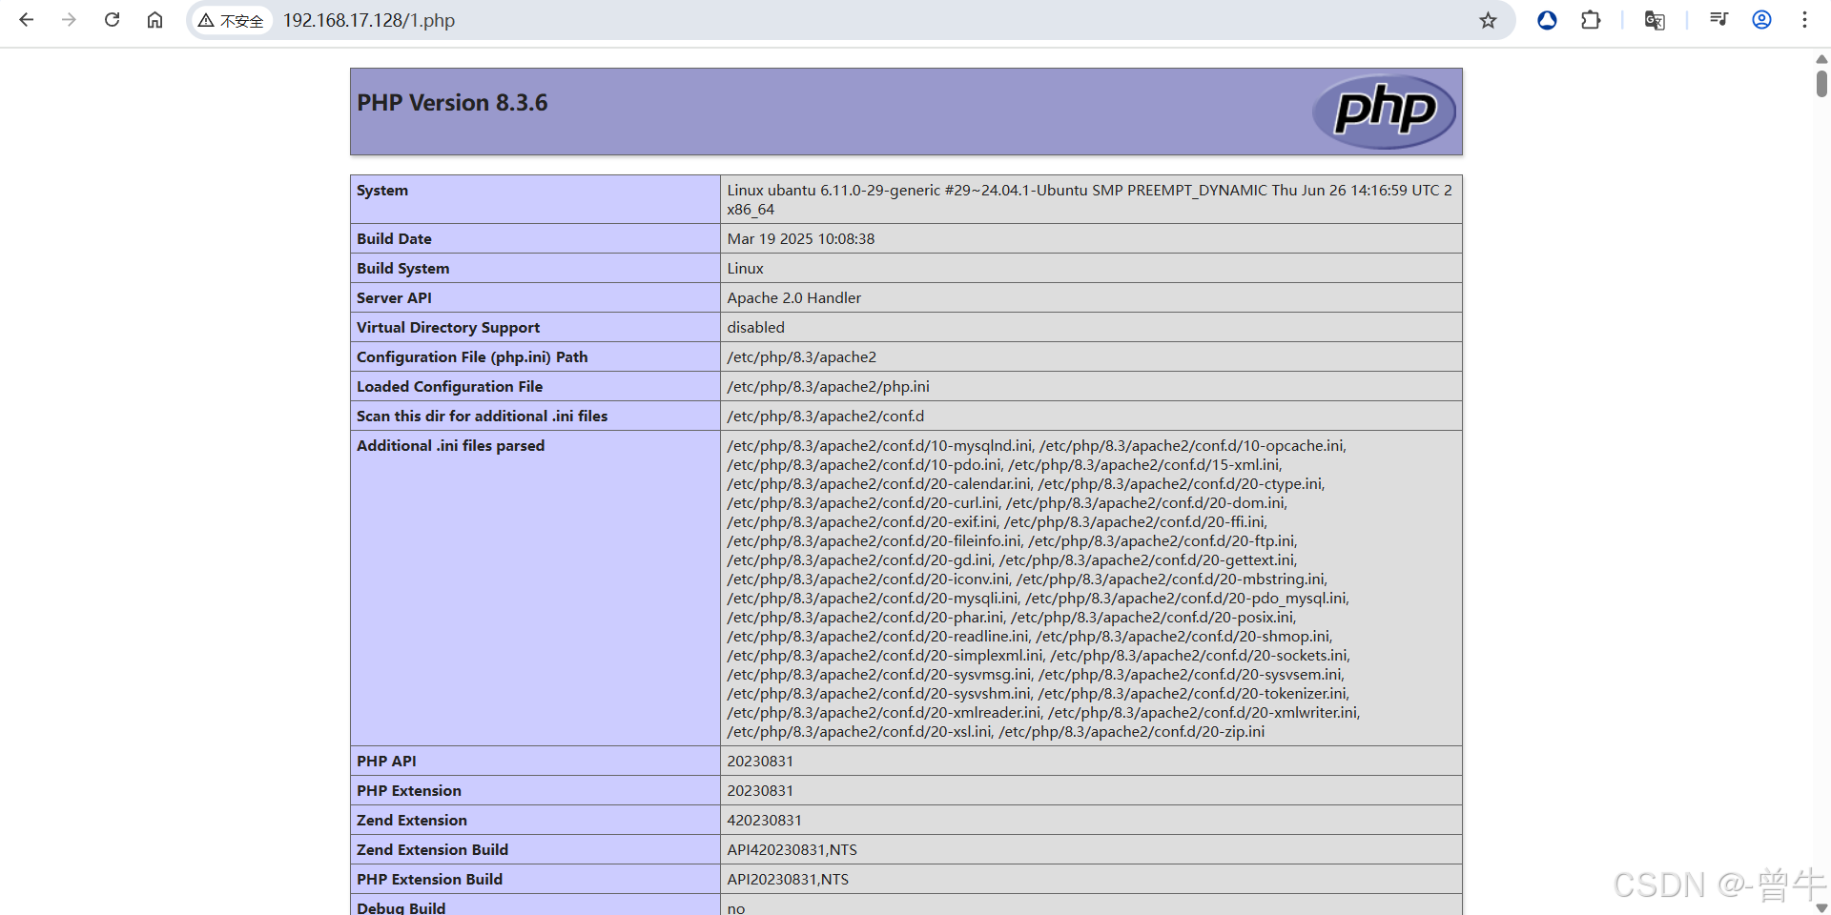Select the /etc/php/8.3/apache2/conf.d value

coord(825,417)
